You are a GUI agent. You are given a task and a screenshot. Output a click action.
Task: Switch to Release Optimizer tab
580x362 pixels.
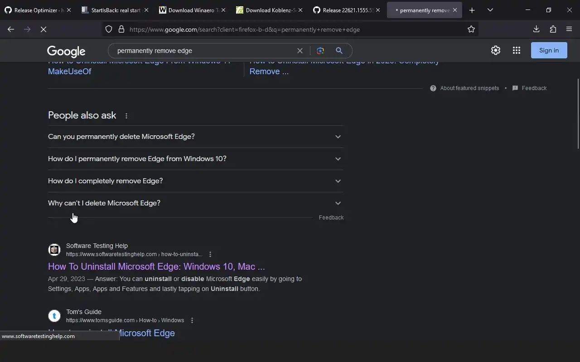tap(38, 10)
